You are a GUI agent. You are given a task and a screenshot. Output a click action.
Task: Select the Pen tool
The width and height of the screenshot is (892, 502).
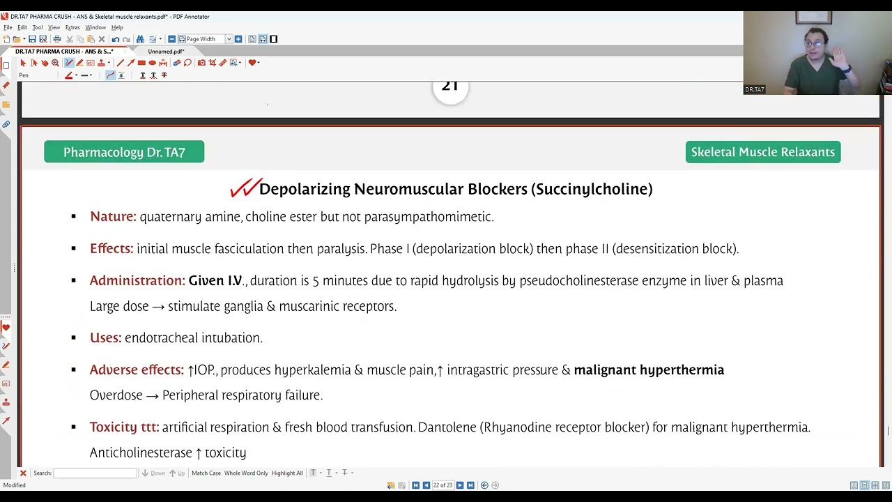coord(69,63)
